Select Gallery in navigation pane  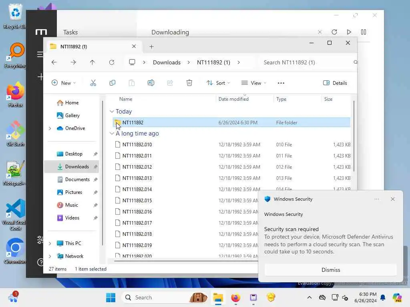[x=71, y=116]
